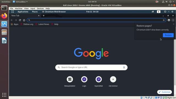
Task: Open Customize page button
Action: pos(164,92)
